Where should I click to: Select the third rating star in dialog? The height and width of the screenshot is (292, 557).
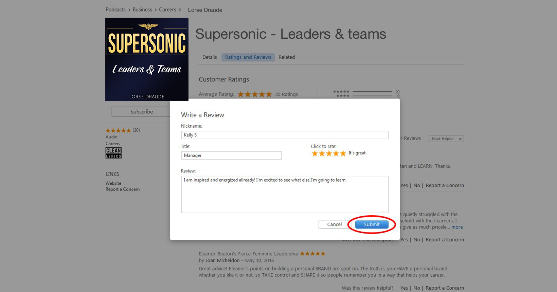329,153
